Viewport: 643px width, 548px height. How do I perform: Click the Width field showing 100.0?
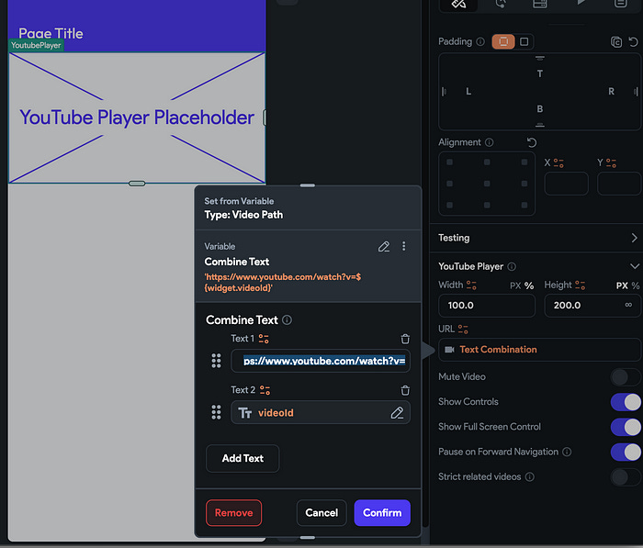487,306
